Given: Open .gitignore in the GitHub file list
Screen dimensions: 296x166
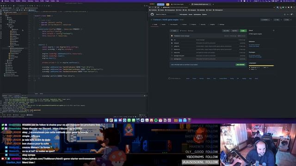Looking at the screenshot, I should pos(177,46).
